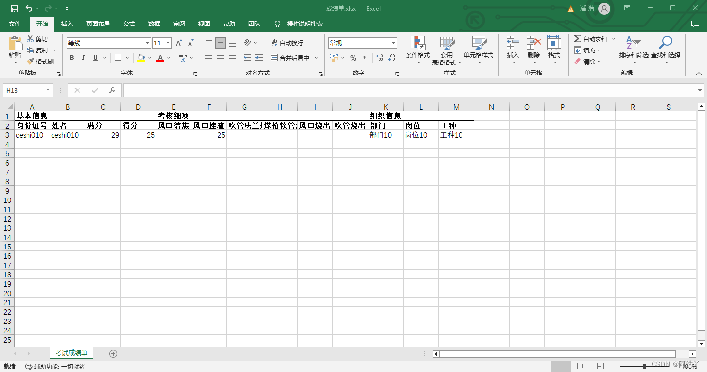Open the 数据 ribbon tab
707x372 pixels.
pyautogui.click(x=154, y=24)
